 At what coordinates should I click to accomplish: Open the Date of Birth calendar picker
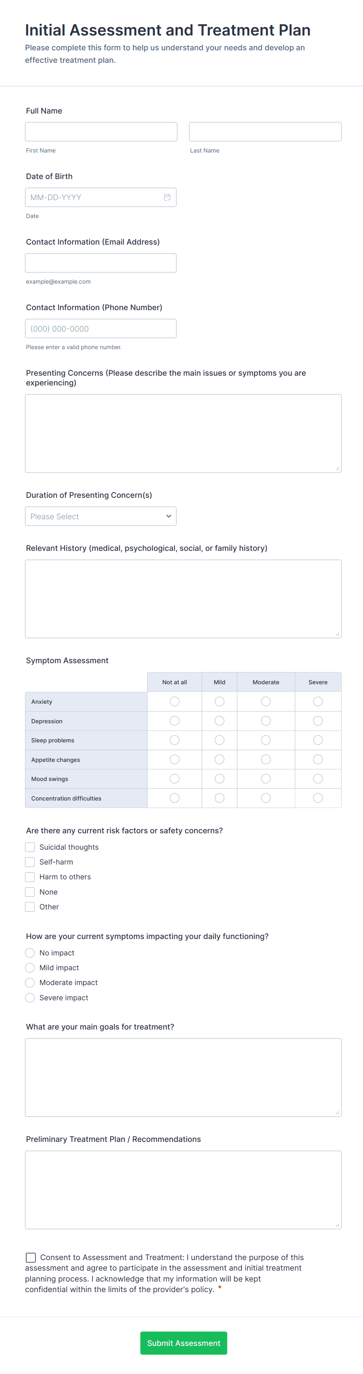click(x=167, y=197)
